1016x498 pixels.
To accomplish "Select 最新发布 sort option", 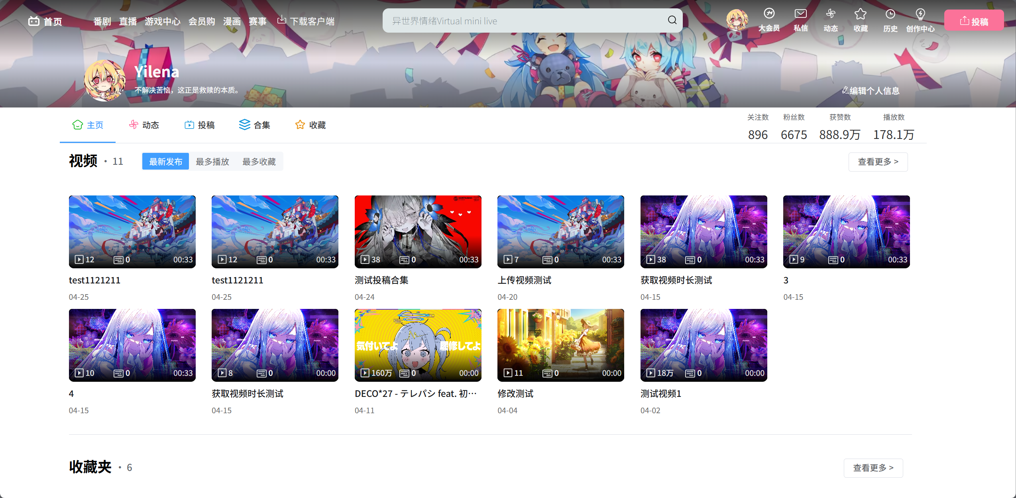I will (x=165, y=162).
